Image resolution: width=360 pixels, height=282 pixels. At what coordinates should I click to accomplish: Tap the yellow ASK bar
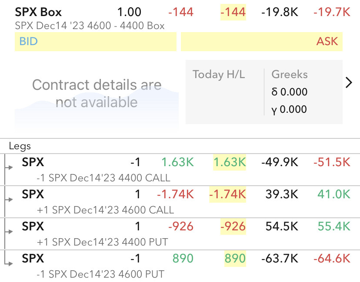[261, 42]
